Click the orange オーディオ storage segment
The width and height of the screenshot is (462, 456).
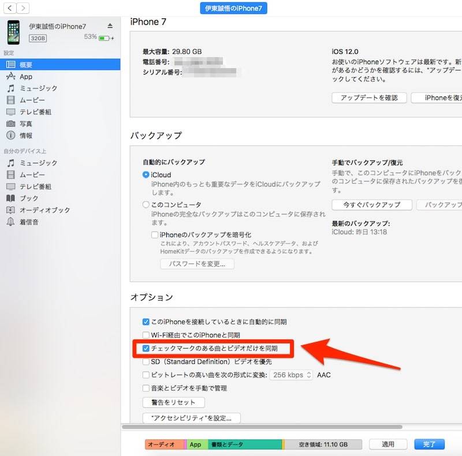[165, 444]
